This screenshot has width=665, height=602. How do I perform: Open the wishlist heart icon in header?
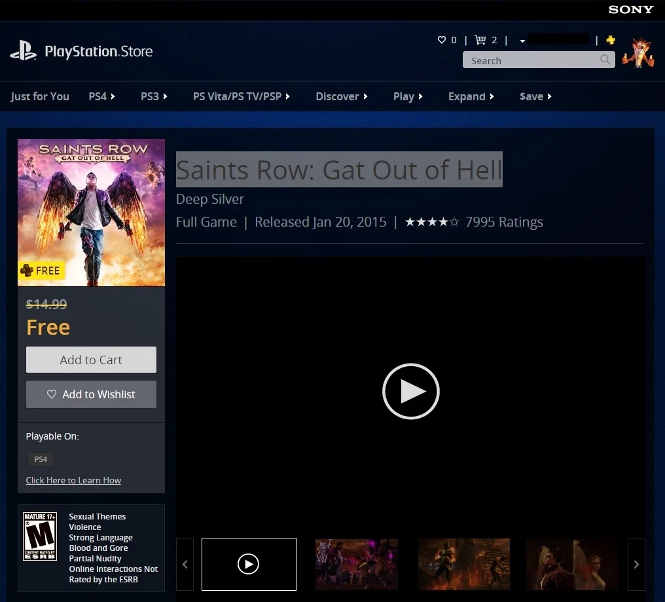(x=442, y=39)
